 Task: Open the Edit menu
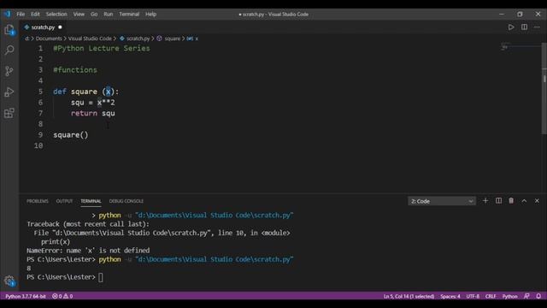[35, 15]
